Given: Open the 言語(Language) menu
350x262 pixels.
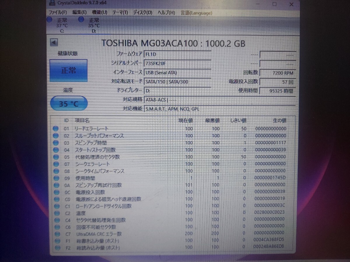Looking at the screenshot, I should click(x=196, y=13).
